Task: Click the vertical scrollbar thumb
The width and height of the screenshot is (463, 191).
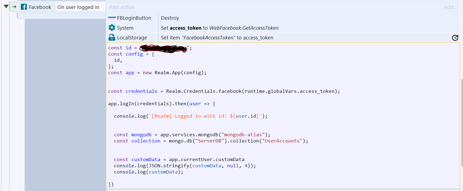Action: click(462, 123)
